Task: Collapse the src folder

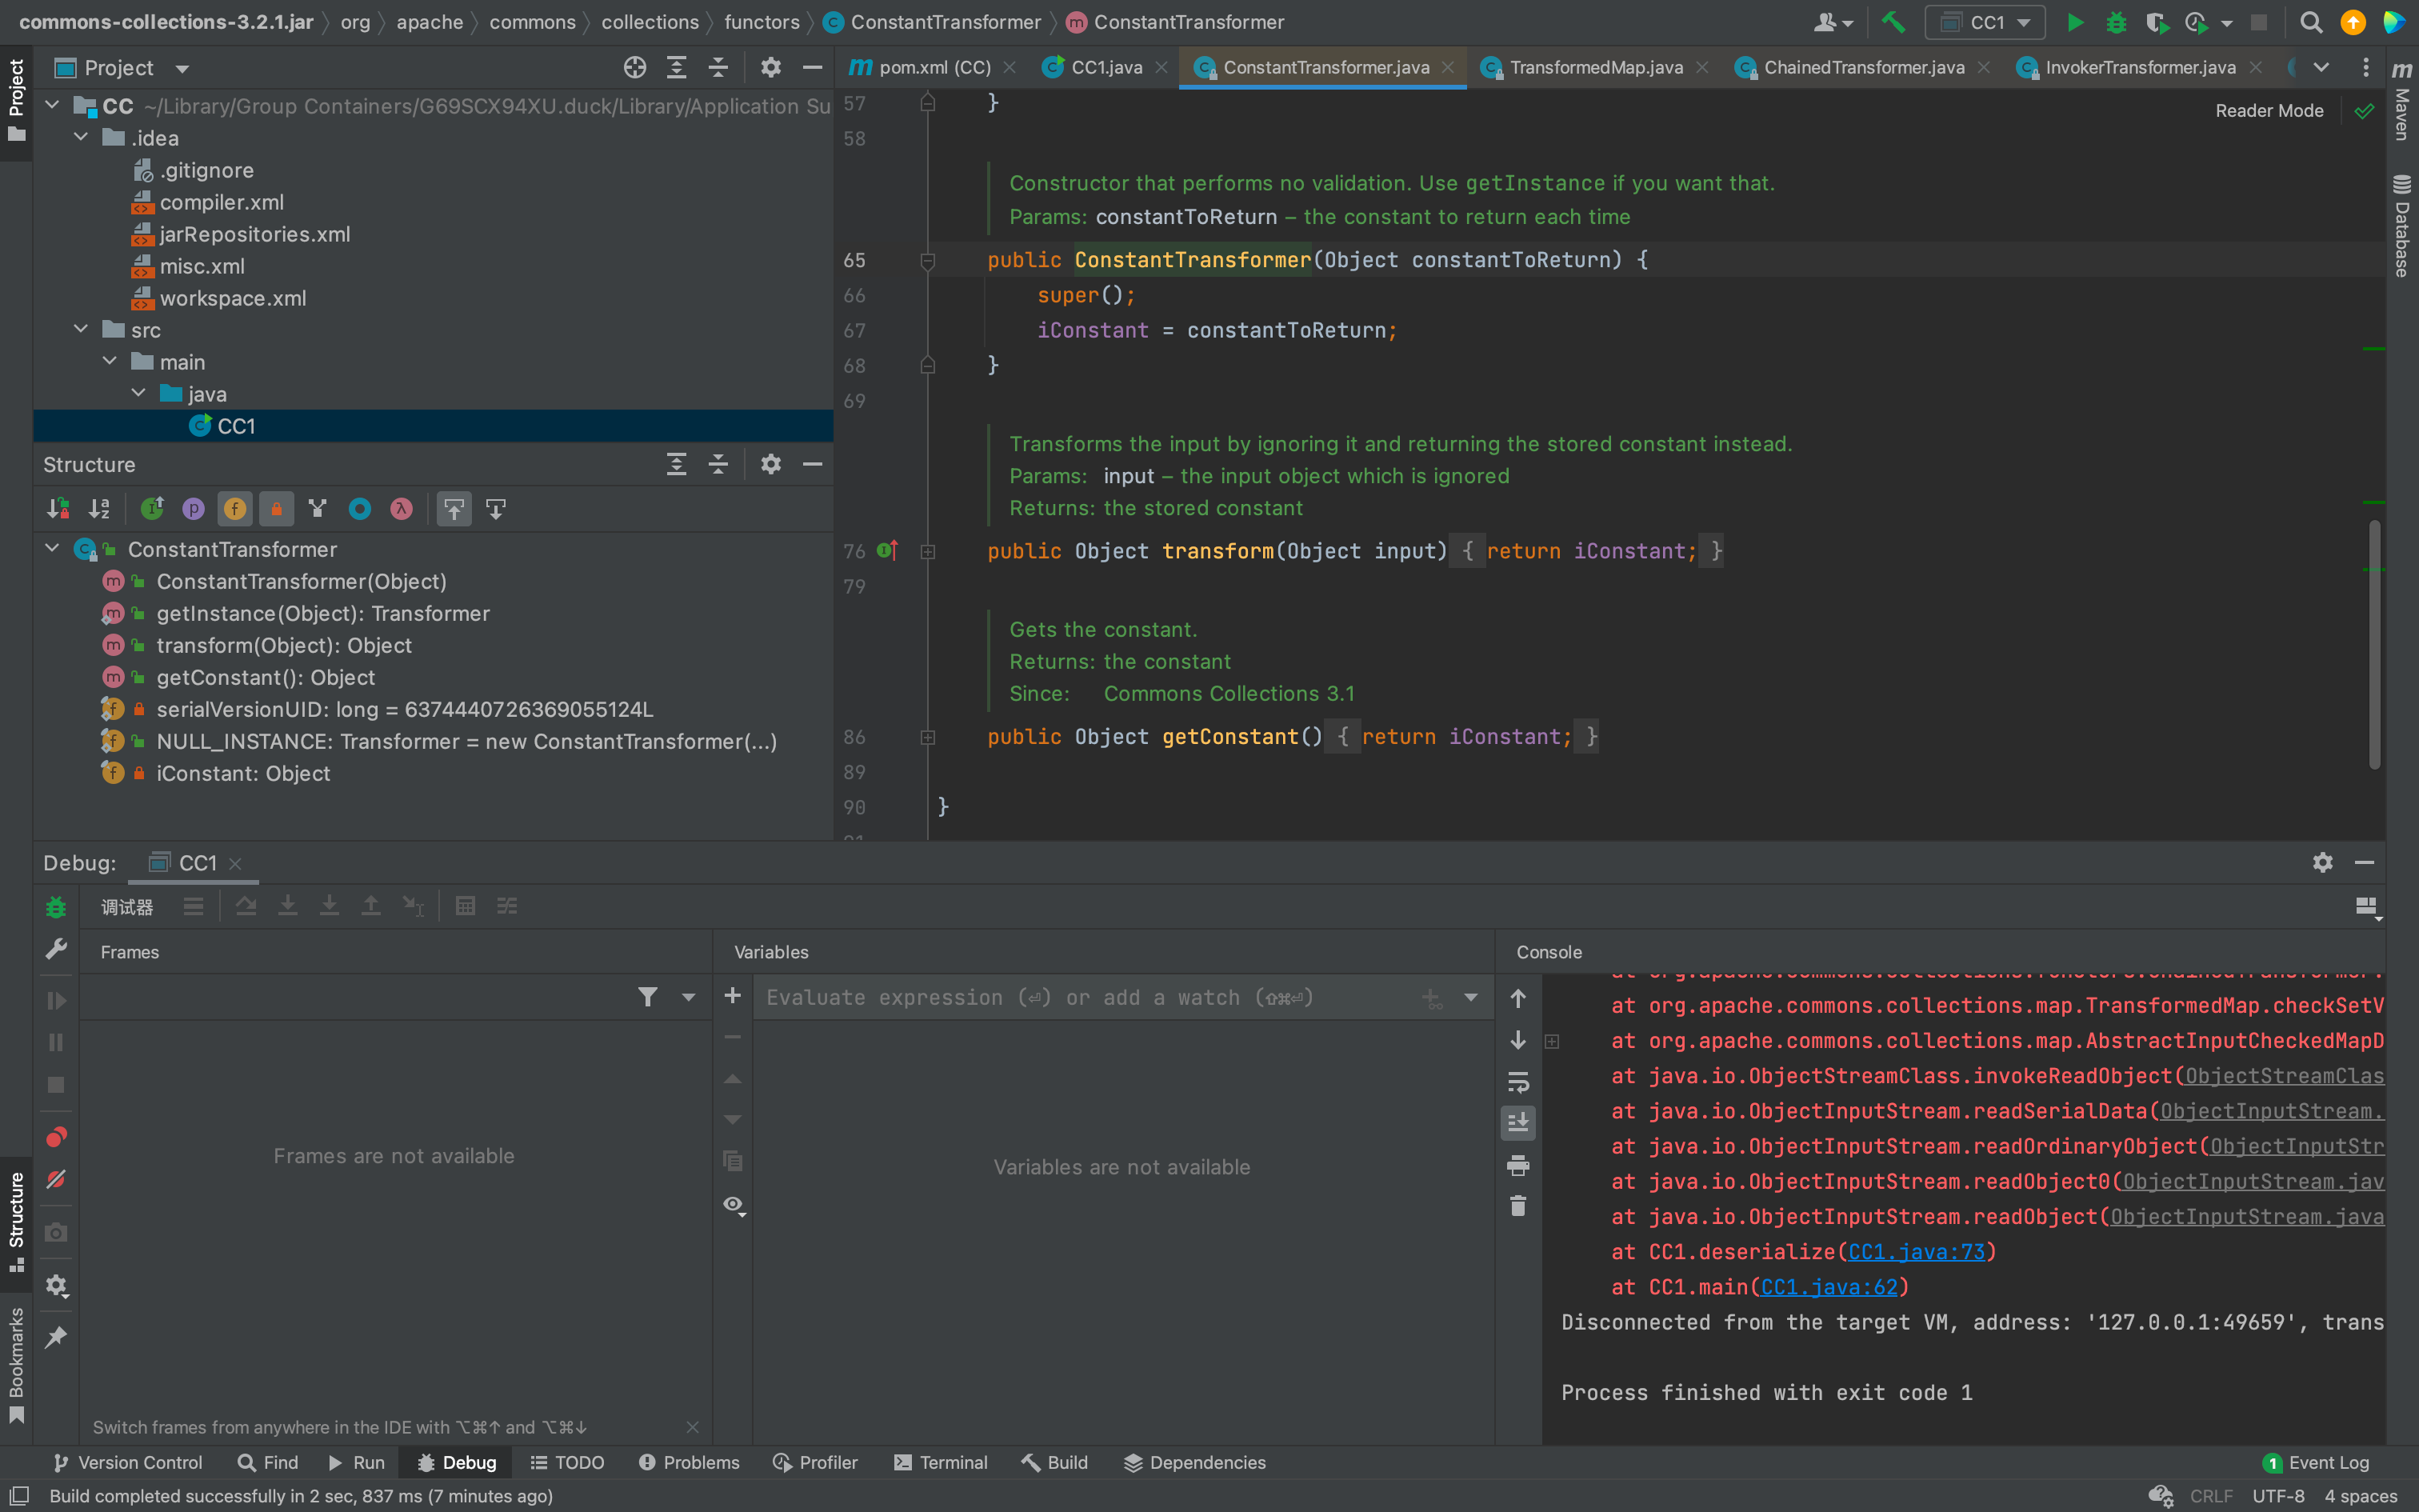Action: pos(81,329)
